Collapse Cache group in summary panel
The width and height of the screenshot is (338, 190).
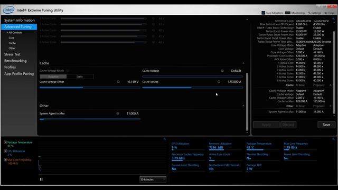click(x=331, y=85)
